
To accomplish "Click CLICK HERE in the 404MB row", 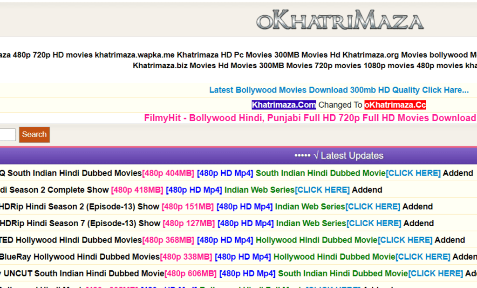I will point(413,173).
